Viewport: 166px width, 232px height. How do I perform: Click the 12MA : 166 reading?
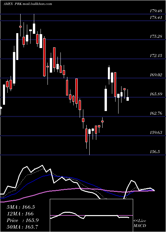[x=20, y=214]
